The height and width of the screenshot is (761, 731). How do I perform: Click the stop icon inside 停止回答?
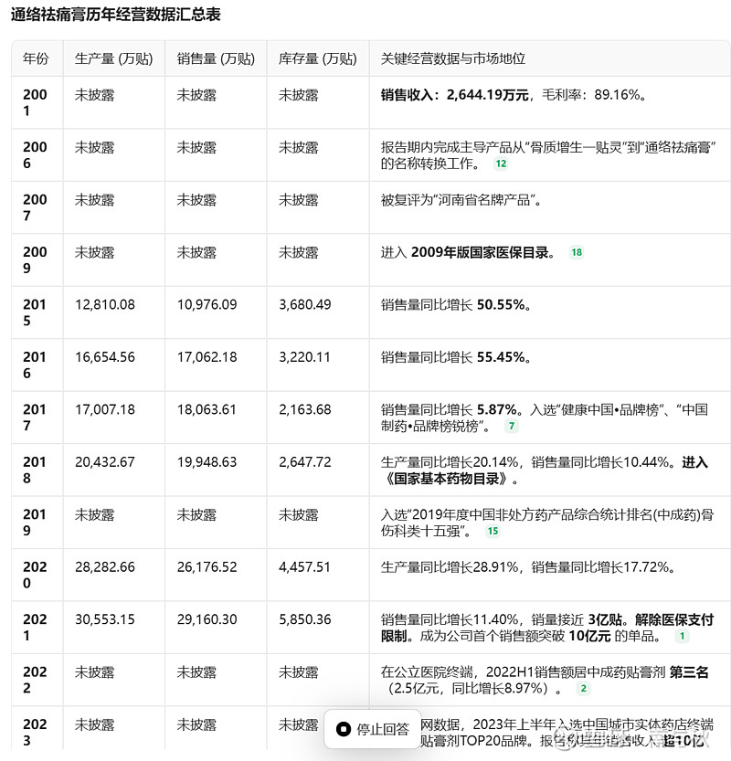click(344, 729)
